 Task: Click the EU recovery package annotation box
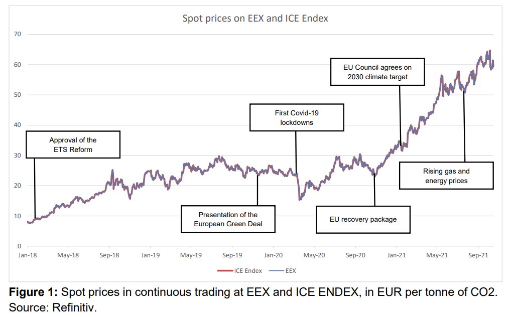363,220
